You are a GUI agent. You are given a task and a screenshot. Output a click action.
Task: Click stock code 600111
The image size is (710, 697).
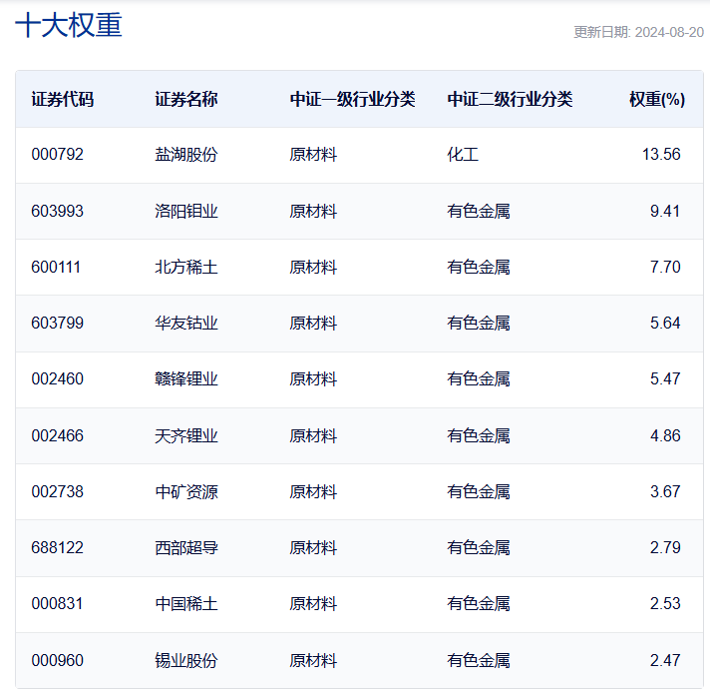tap(57, 267)
